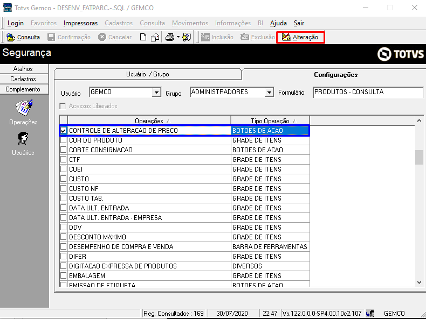Click the Confirmação save toolbar button
Image resolution: width=426 pixels, height=319 pixels.
[68, 37]
